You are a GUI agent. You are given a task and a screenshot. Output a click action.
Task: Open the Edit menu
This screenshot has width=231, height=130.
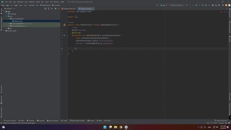(x=10, y=2)
